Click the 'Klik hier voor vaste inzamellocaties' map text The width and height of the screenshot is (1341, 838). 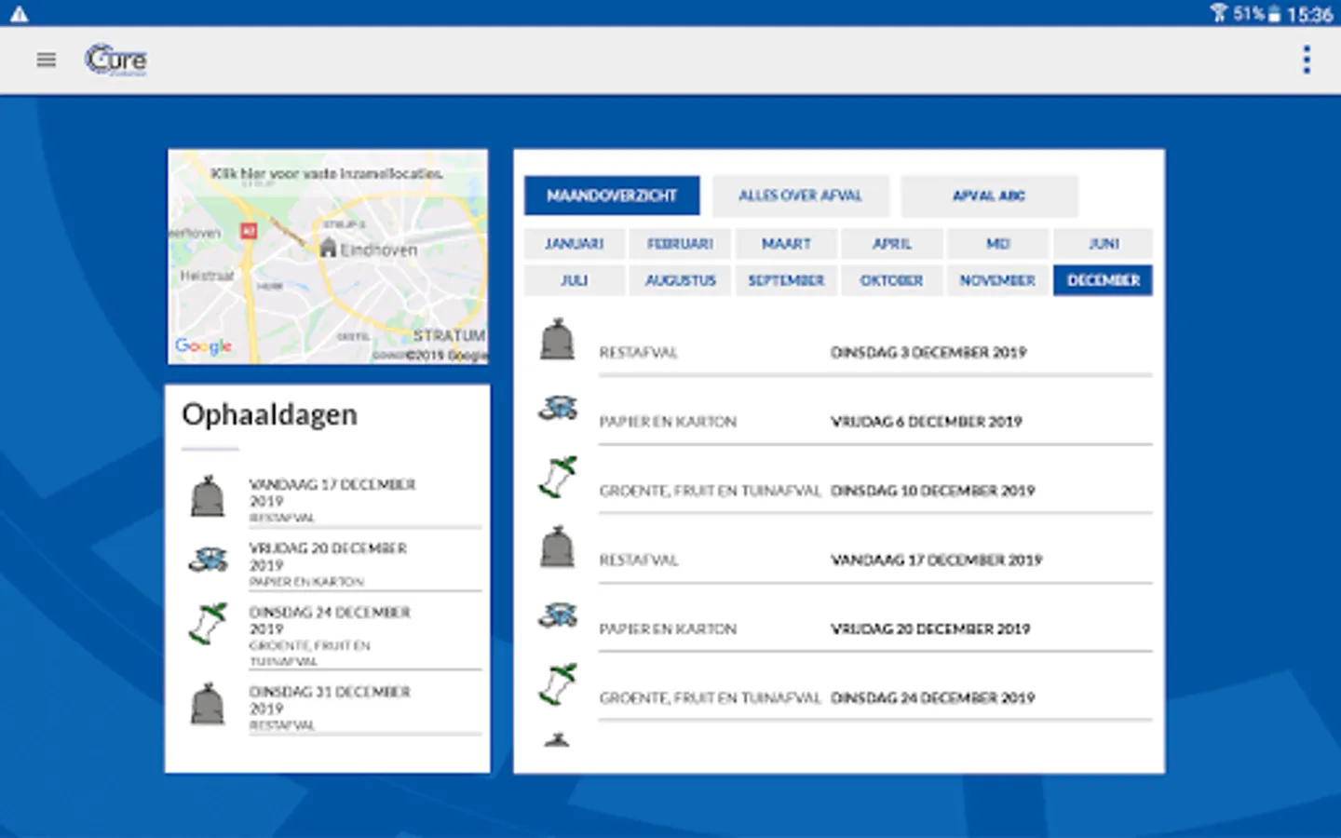point(327,173)
